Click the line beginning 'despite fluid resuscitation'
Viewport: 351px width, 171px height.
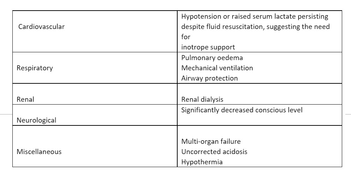(255, 26)
